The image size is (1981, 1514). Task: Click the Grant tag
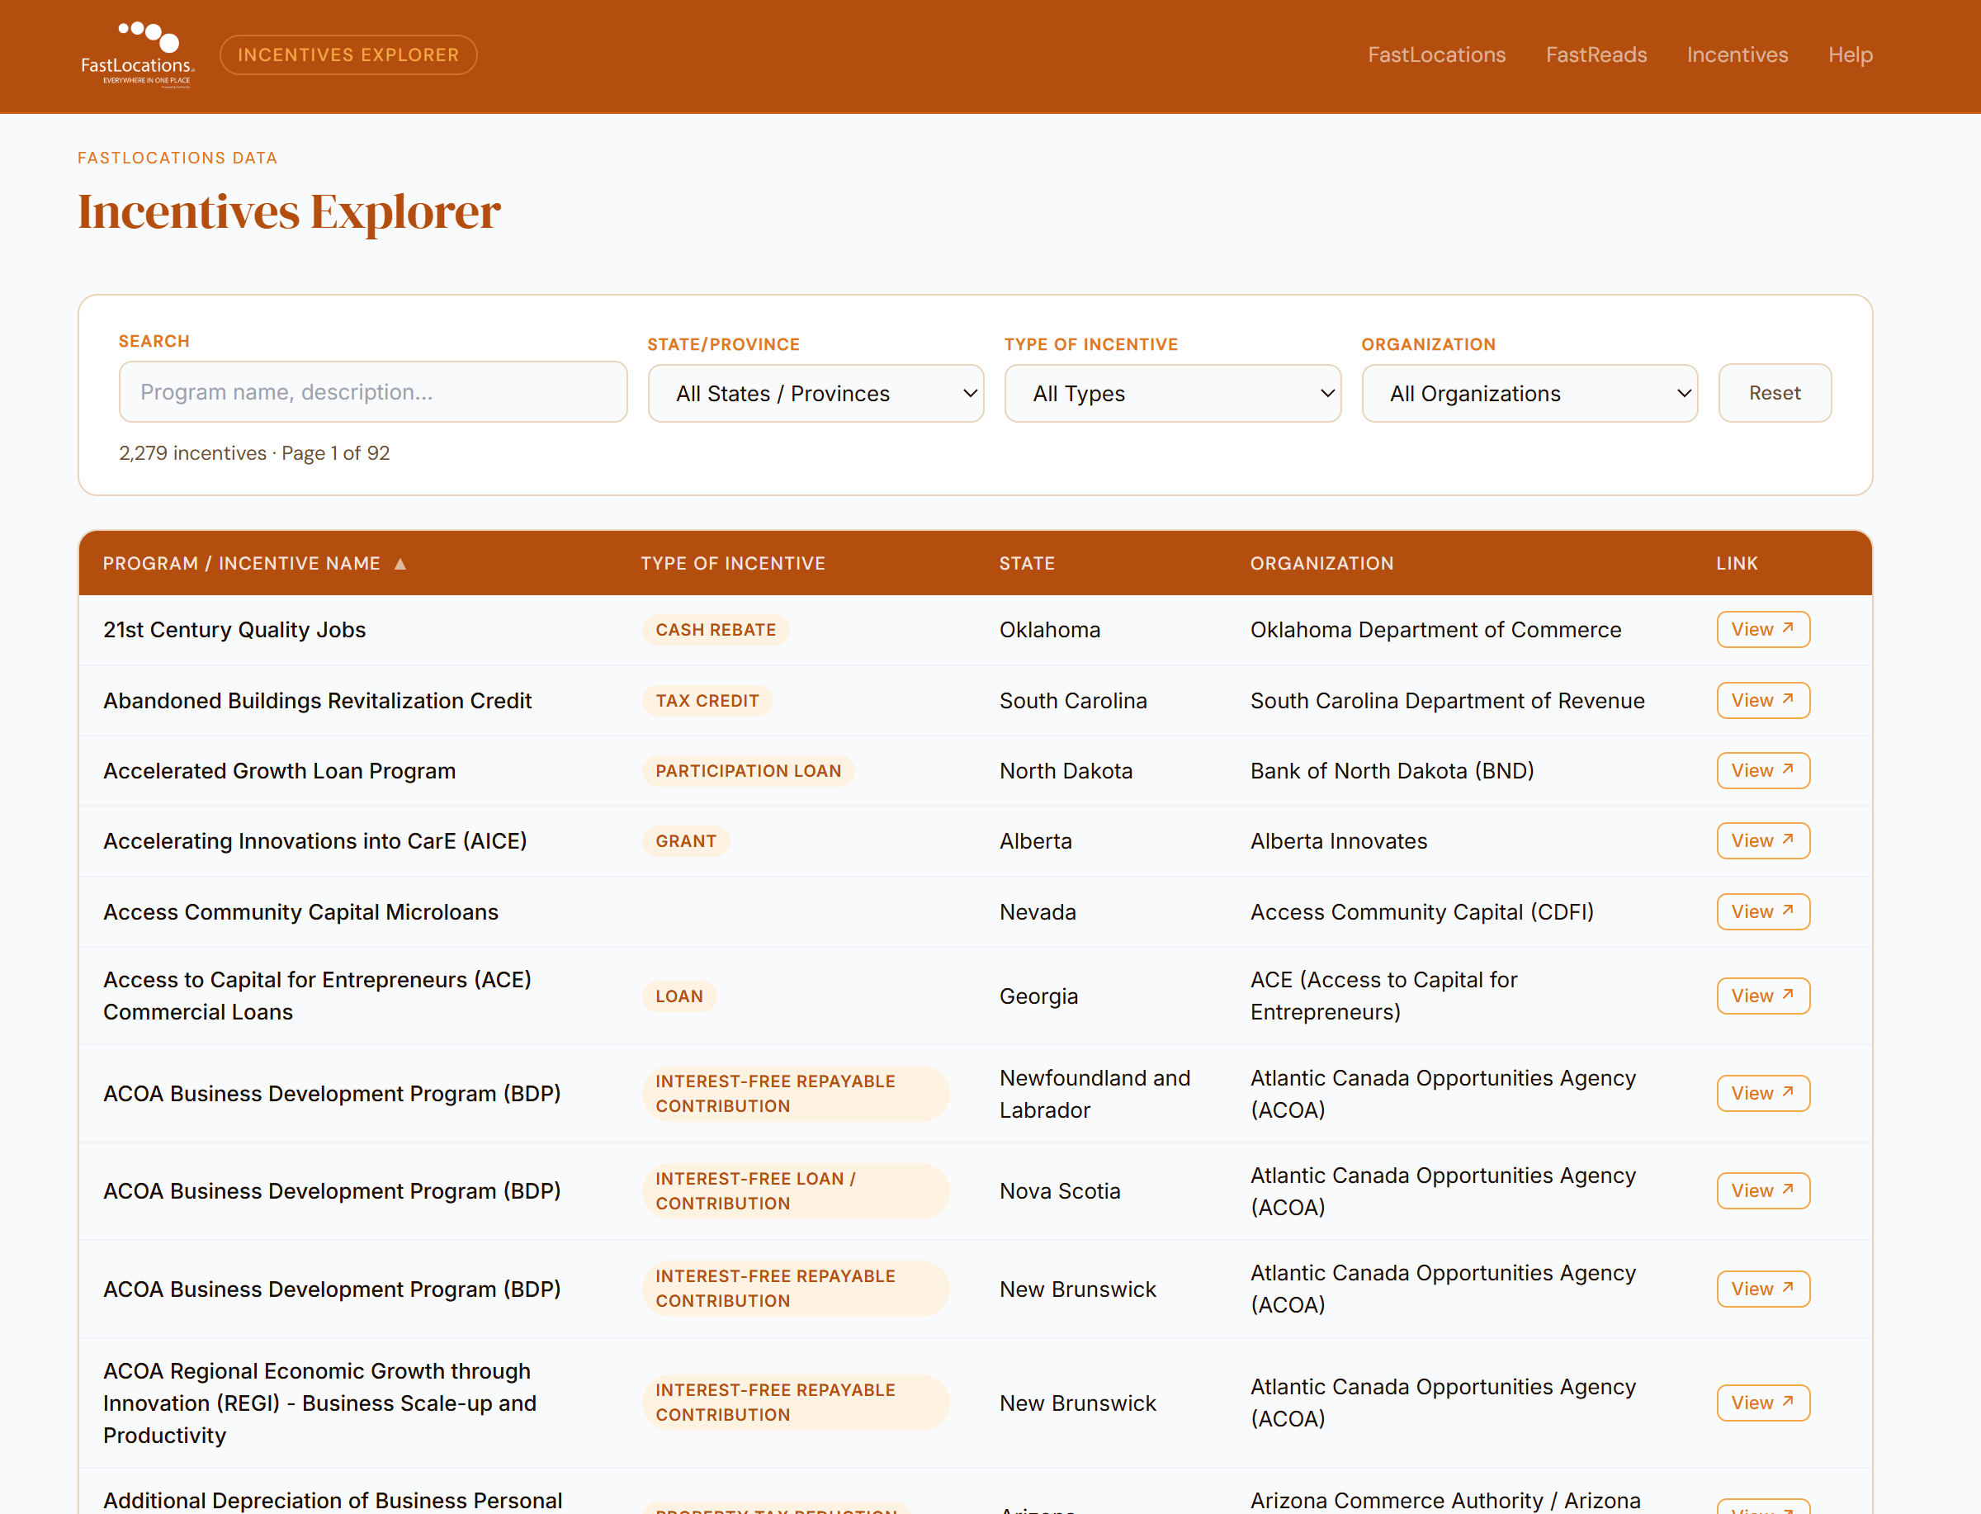click(x=686, y=841)
